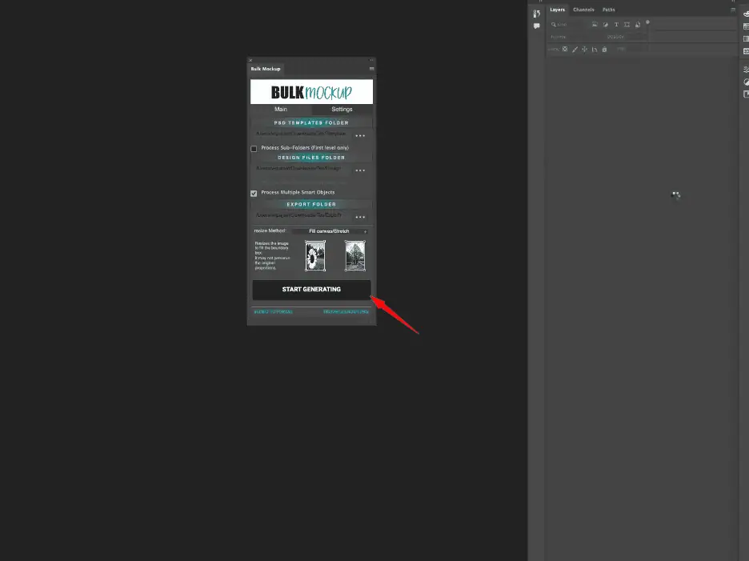
Task: Open the Comments panel icon
Action: (x=536, y=26)
